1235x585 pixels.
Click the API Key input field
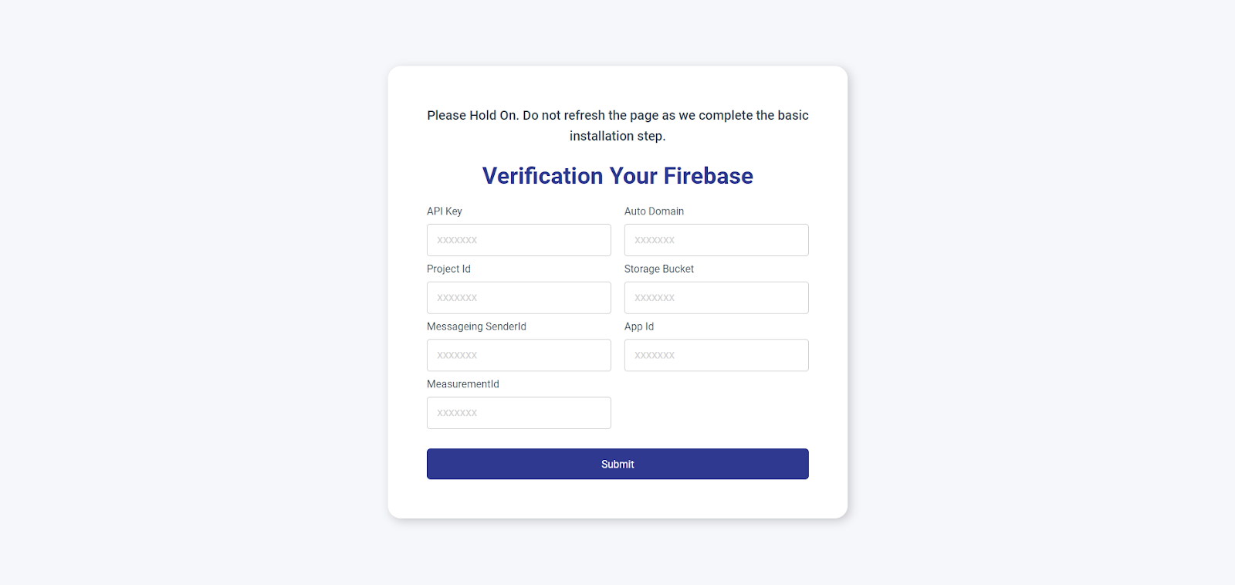(x=519, y=240)
